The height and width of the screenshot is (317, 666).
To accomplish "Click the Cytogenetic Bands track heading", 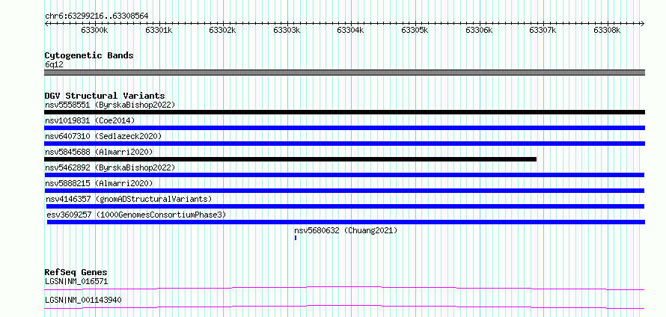I will click(x=89, y=55).
